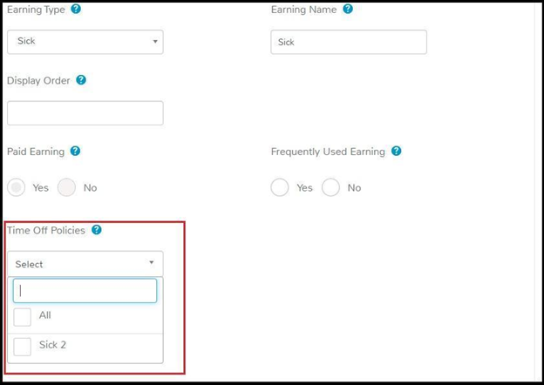Focus the empty Display Order field
This screenshot has width=544, height=385.
[85, 113]
